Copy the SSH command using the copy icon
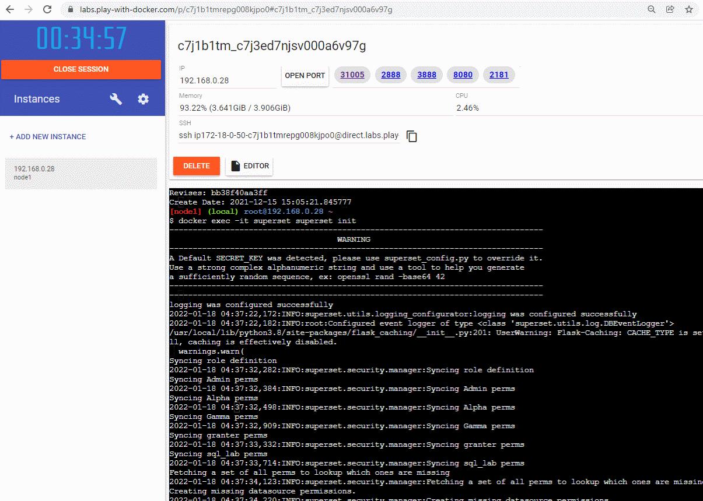The image size is (703, 501). (411, 136)
